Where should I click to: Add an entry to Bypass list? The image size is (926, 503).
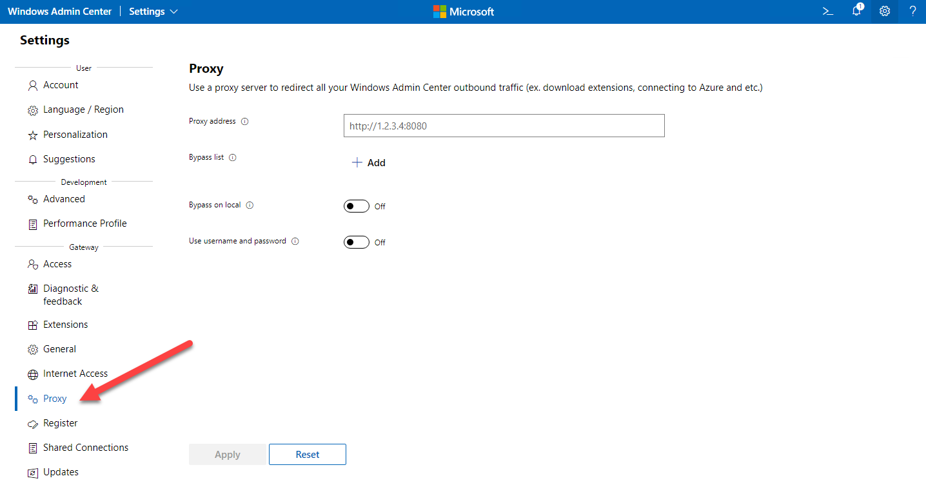tap(368, 163)
